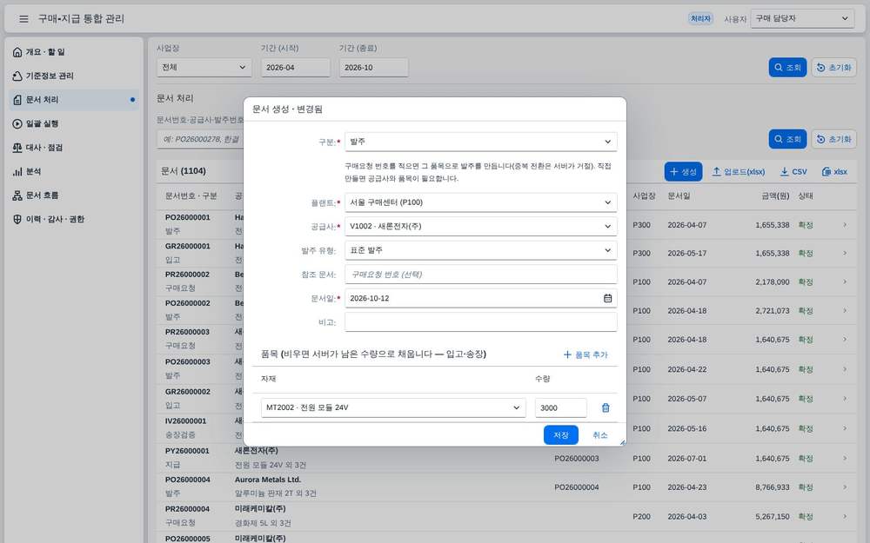
Task: Click the top 초기화 reset button
Action: pos(834,67)
